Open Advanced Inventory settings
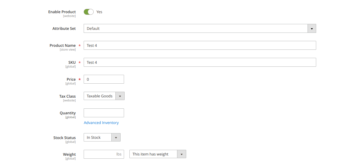The width and height of the screenshot is (342, 163). (101, 122)
